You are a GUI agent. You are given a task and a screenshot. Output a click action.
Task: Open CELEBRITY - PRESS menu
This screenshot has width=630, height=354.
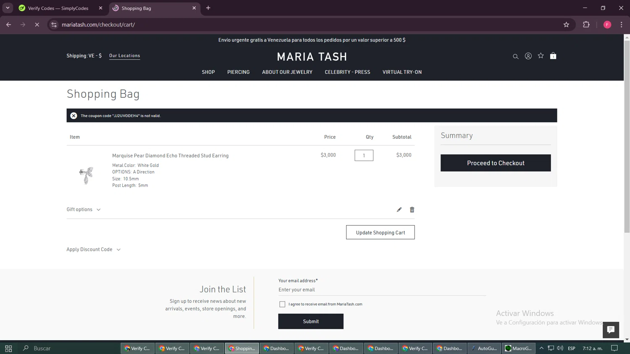pos(347,72)
